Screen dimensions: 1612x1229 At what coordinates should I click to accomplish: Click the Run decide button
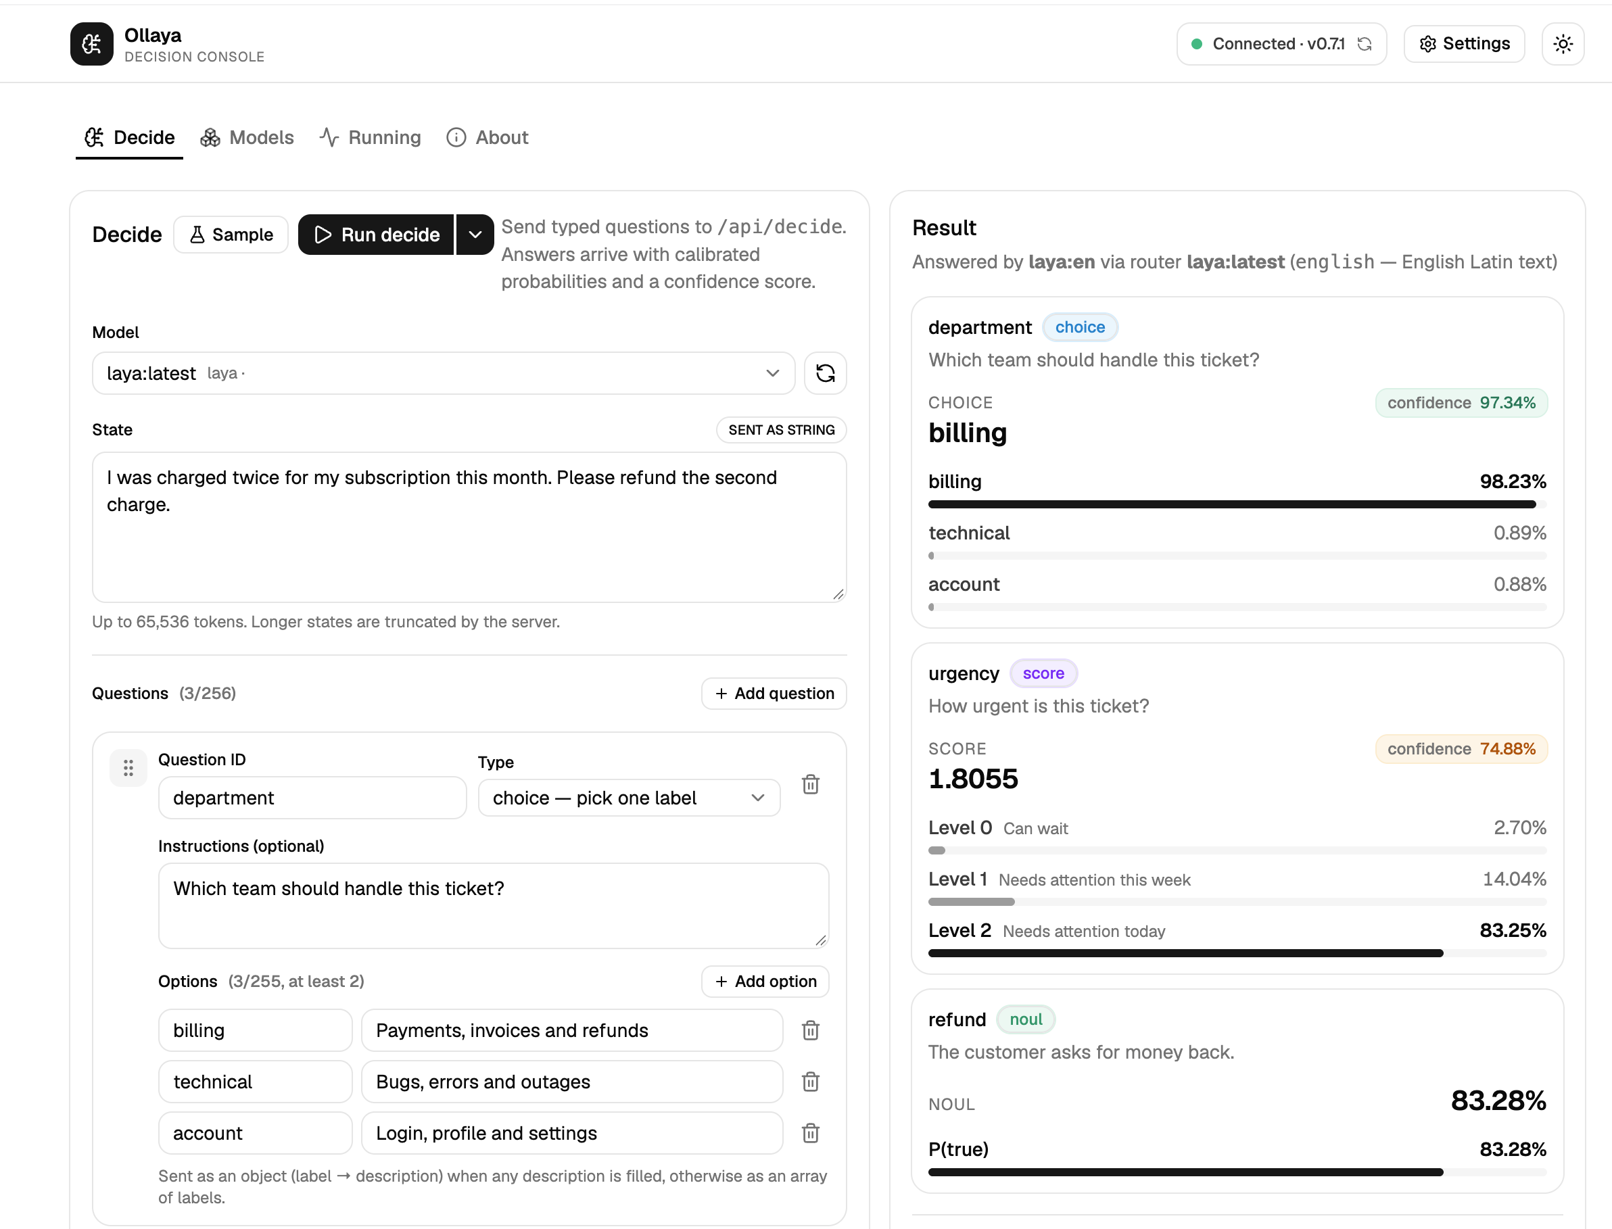[376, 235]
